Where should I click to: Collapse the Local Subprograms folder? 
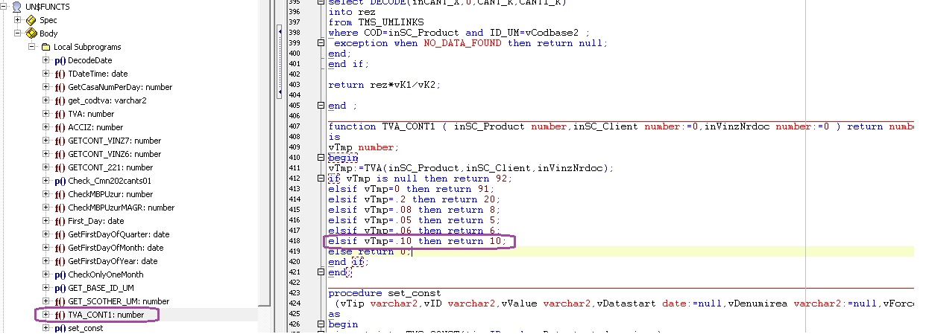coord(32,47)
